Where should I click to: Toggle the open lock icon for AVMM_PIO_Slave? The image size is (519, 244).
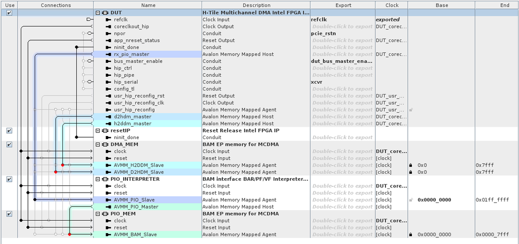coord(411,200)
